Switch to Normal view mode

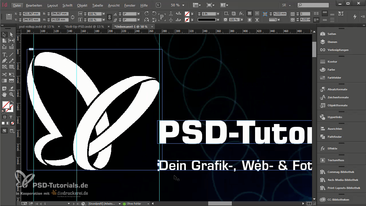(x=5, y=131)
